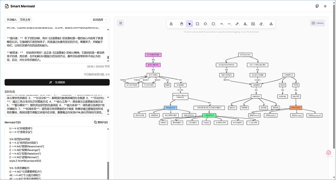Switch to the 手动输入 tab

pos(12,19)
